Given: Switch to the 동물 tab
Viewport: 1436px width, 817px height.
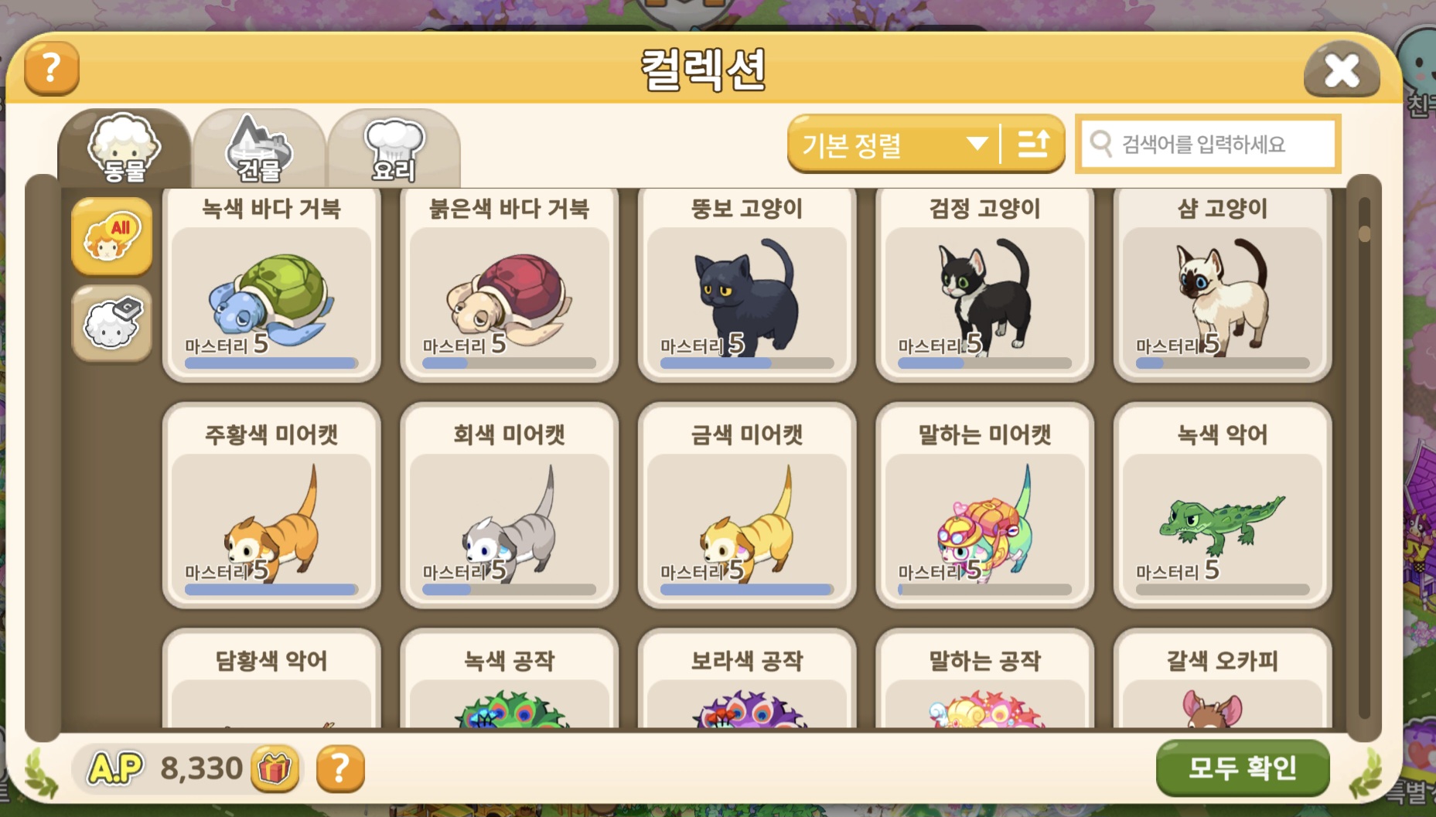Looking at the screenshot, I should click(x=124, y=148).
